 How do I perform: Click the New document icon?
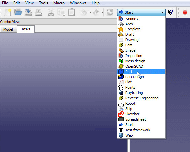pos(8,12)
